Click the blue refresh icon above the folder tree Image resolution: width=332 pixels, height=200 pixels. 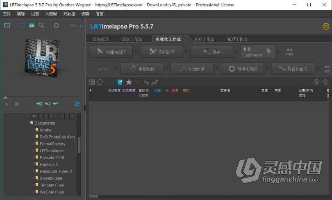click(x=77, y=104)
